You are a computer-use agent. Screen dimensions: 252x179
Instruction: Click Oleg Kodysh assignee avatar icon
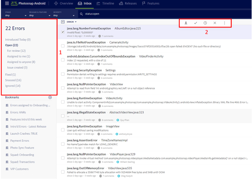pos(119,176)
